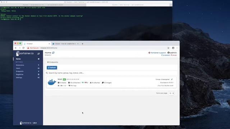Click the Portainer.io logo in the sidebar
230x129 pixels.
[25, 53]
